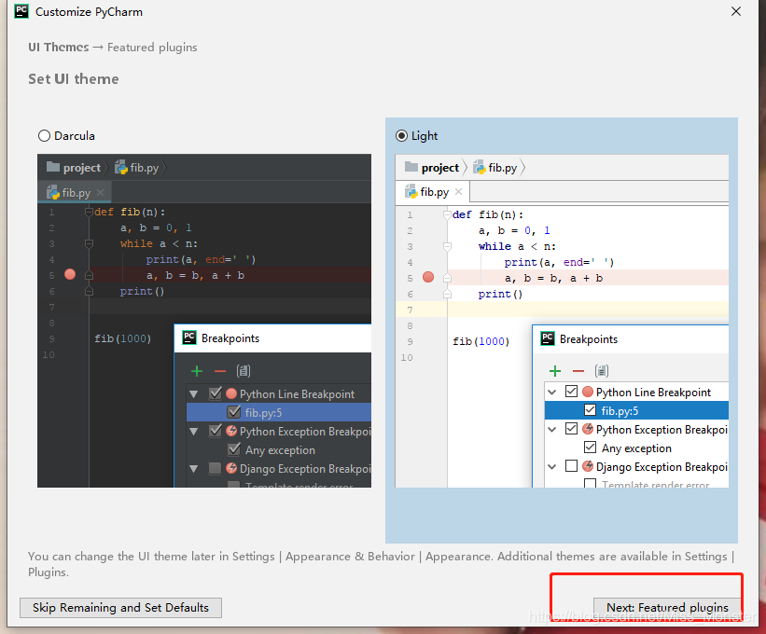This screenshot has height=634, width=766.
Task: Toggle Python Exception Breakpoint checkbox in Darcula preview
Action: click(x=216, y=431)
